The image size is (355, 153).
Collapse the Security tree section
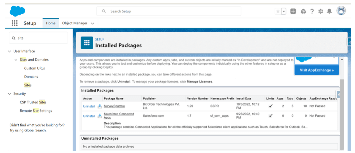pyautogui.click(x=9, y=94)
